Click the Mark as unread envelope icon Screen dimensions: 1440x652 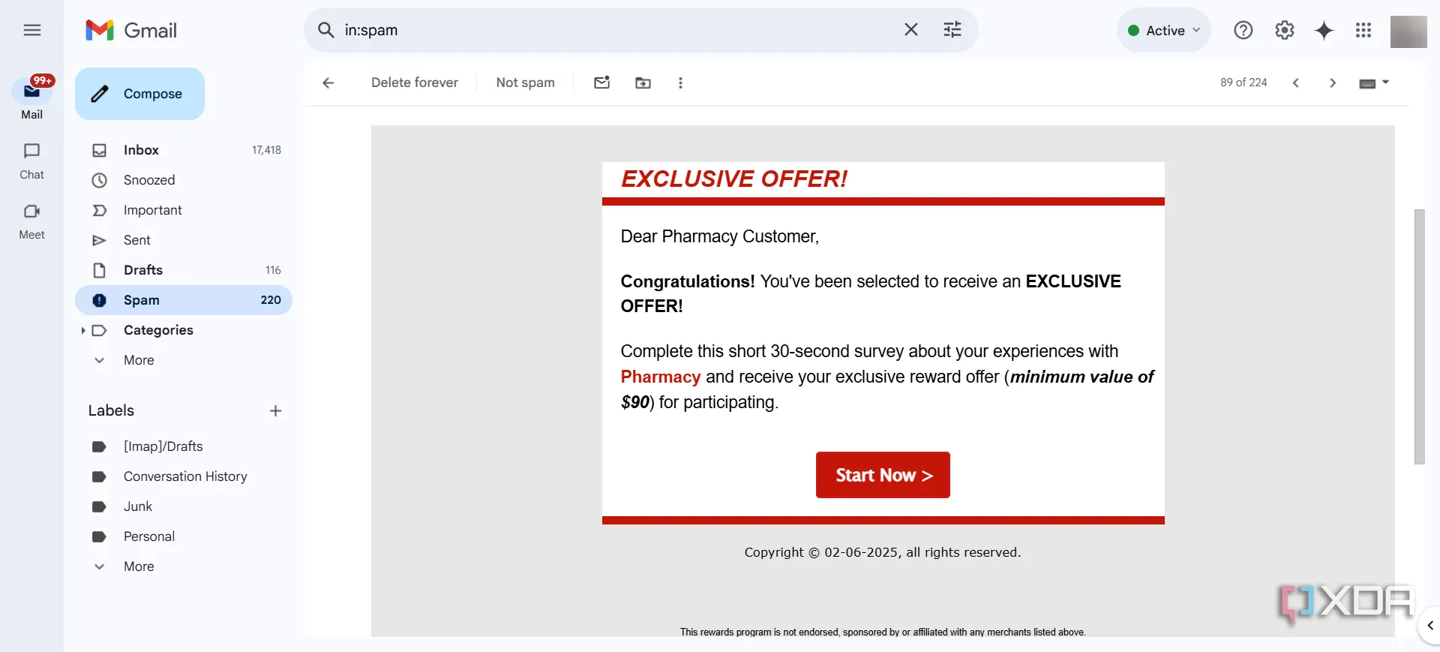click(601, 83)
